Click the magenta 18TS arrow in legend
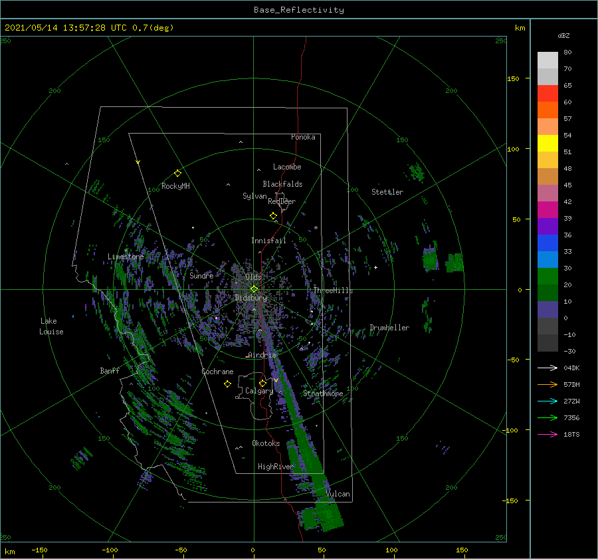This screenshot has width=598, height=559. click(x=548, y=434)
